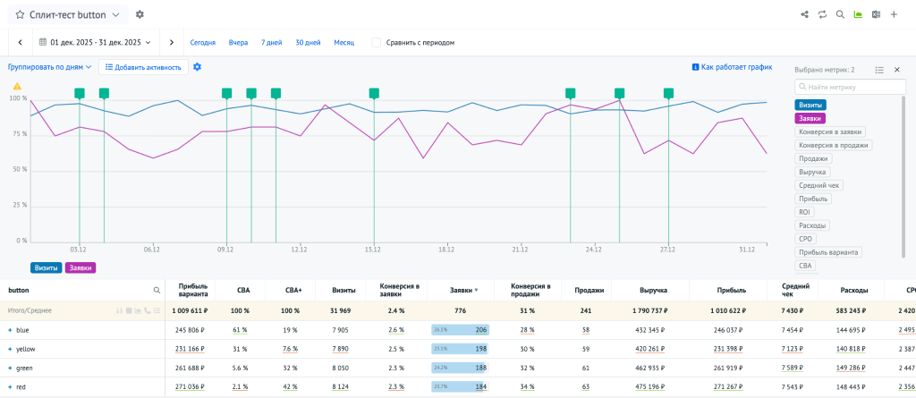Star the Сплит-тест button report as favorite
This screenshot has width=916, height=398.
pos(21,15)
